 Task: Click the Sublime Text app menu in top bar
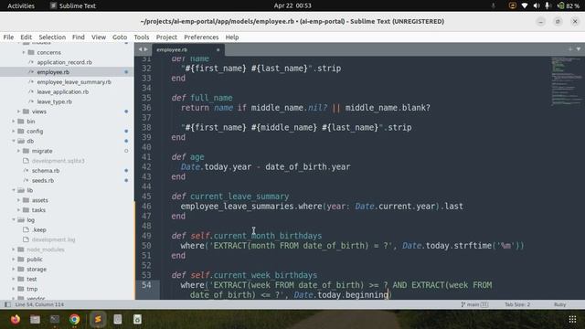click(x=73, y=5)
